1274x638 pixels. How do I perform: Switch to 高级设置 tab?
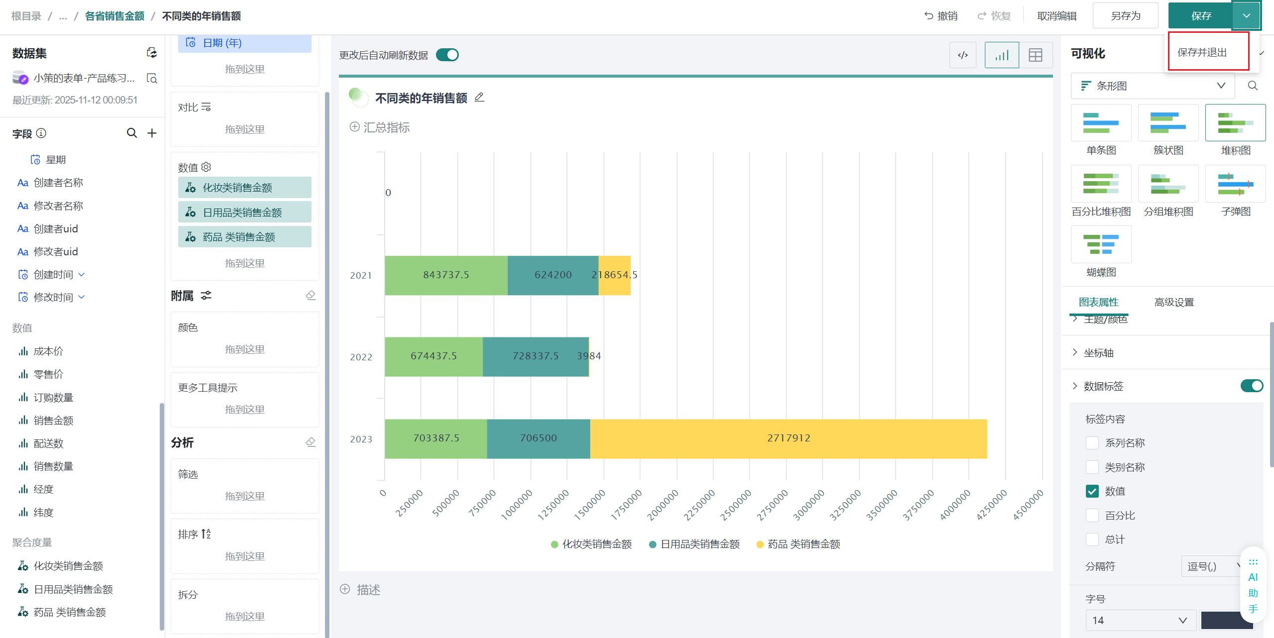(1173, 302)
